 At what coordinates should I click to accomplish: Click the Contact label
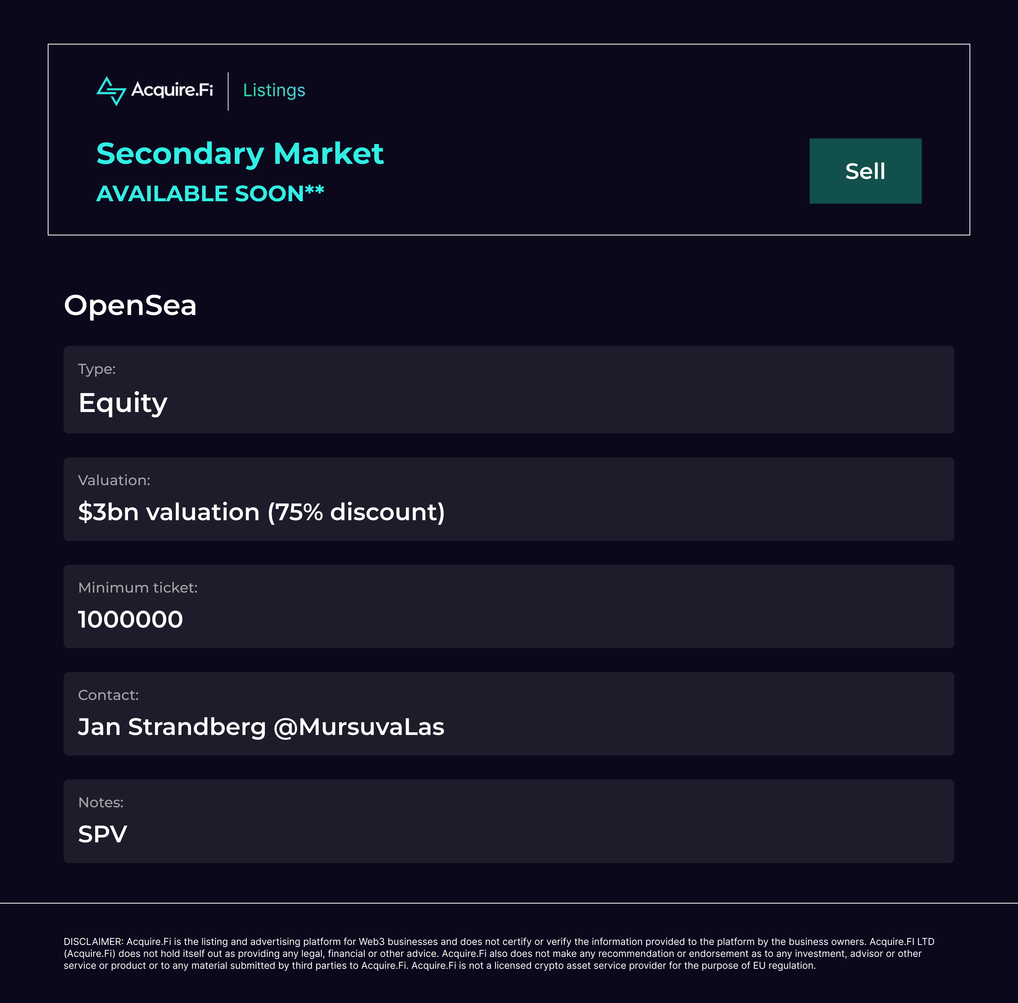[x=108, y=695]
